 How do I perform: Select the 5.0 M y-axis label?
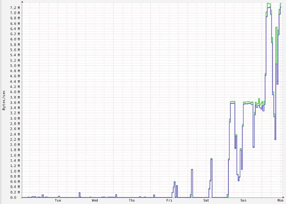pyautogui.click(x=14, y=66)
